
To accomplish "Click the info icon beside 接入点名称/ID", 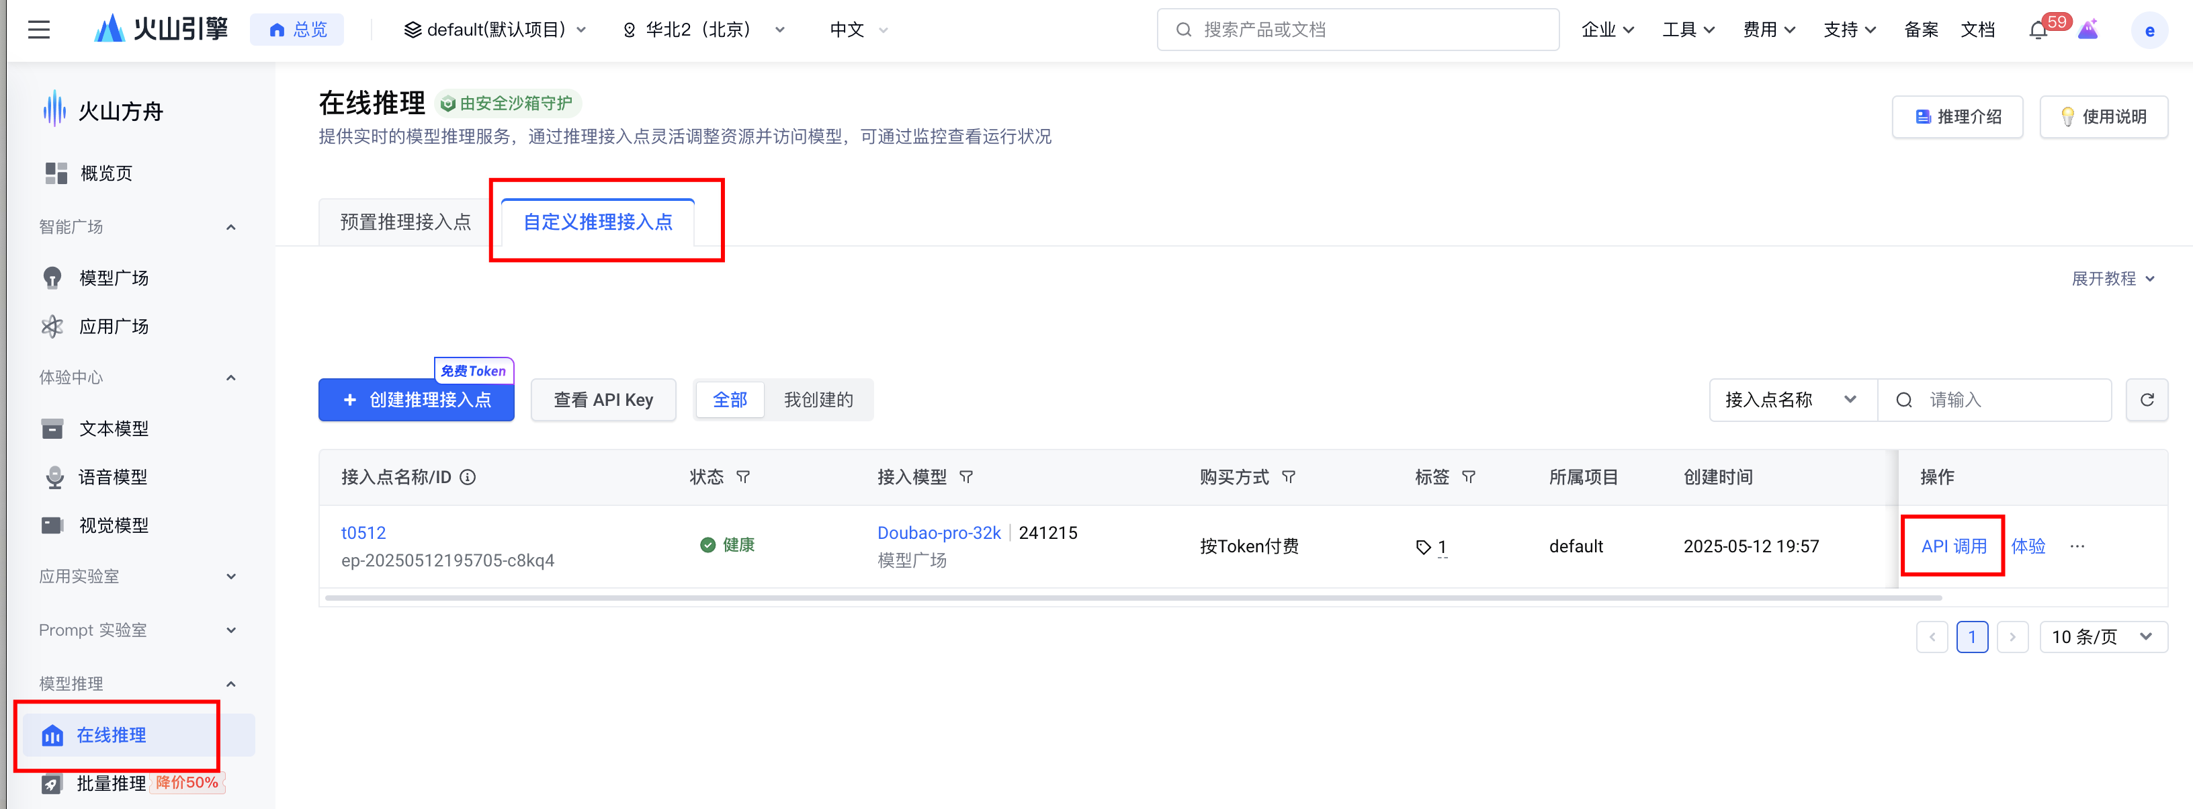I will 468,477.
